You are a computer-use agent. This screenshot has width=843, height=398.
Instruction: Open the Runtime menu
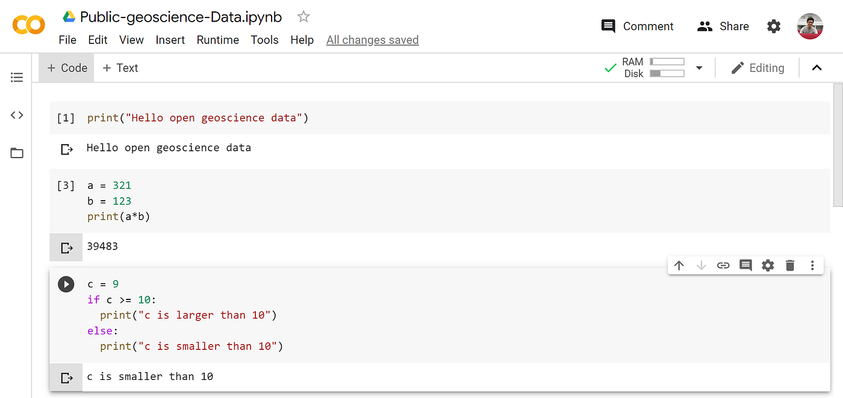218,40
